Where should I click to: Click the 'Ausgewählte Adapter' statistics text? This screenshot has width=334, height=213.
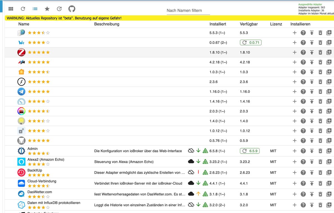[x=310, y=4]
